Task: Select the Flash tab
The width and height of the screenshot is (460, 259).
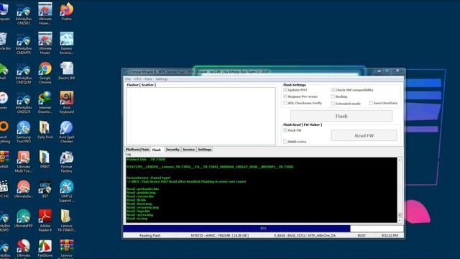Action: 157,150
